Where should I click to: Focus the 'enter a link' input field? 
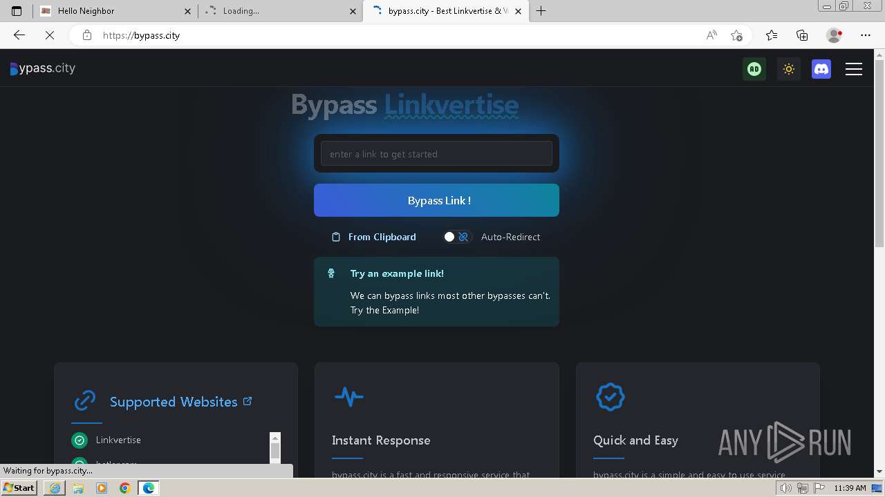coord(436,153)
